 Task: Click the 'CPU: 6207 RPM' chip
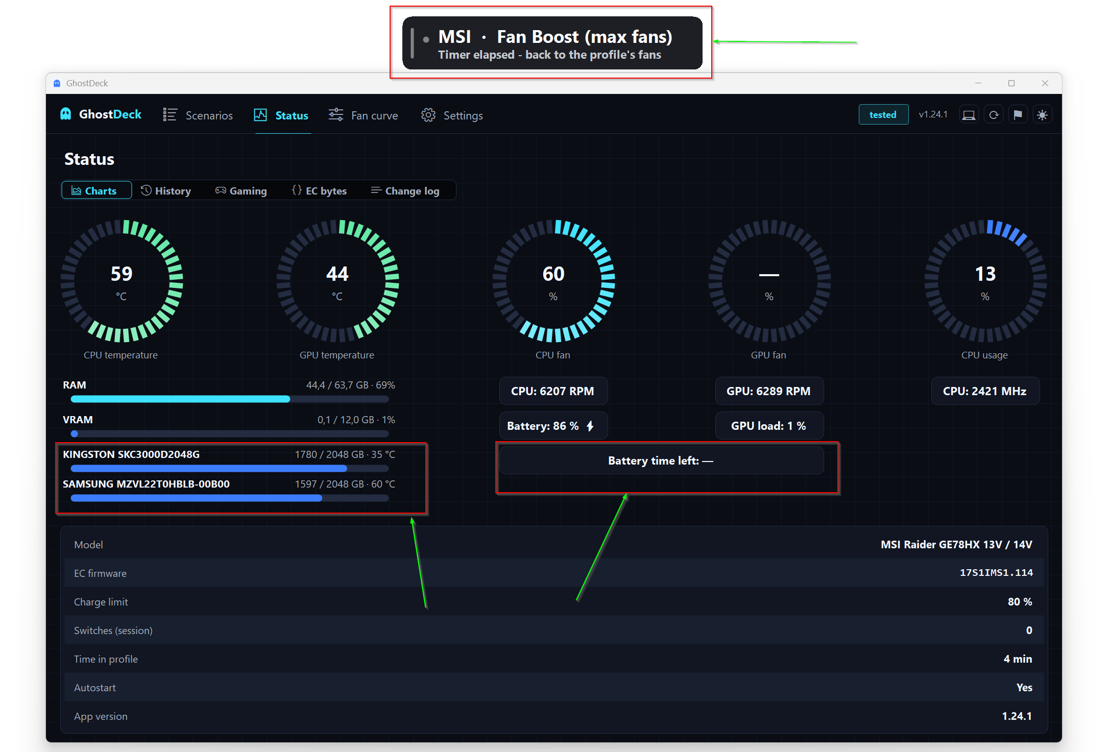[x=553, y=391]
